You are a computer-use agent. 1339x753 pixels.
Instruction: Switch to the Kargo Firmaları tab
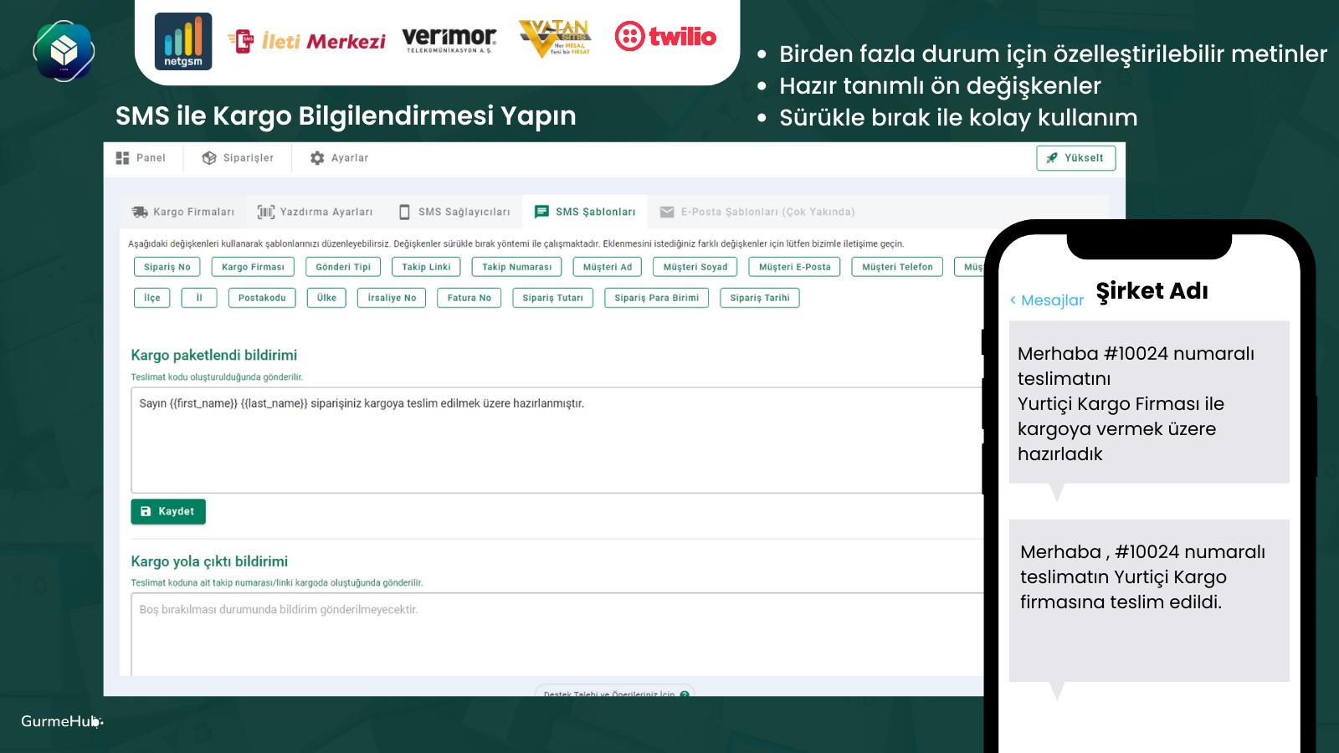pos(183,213)
